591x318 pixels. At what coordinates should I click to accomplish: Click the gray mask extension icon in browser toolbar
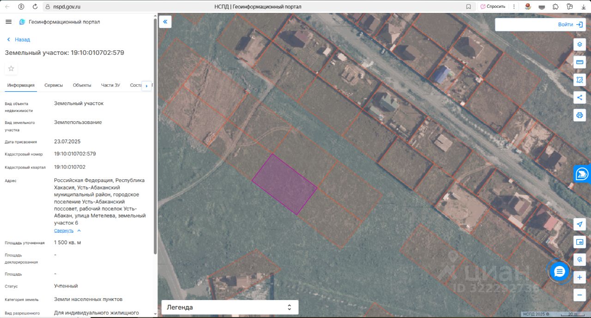[542, 7]
